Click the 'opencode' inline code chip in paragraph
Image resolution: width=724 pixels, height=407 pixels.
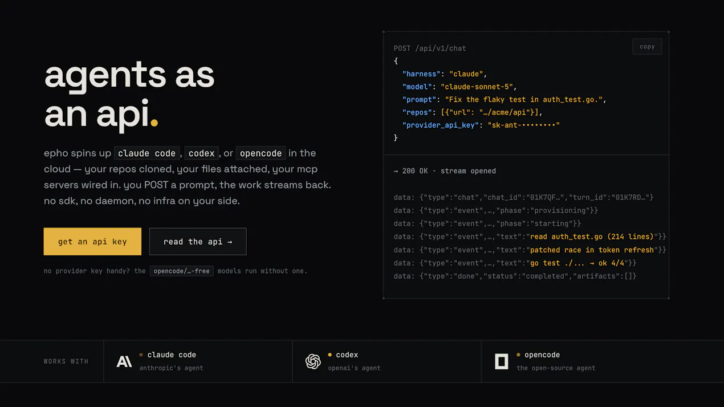(261, 153)
